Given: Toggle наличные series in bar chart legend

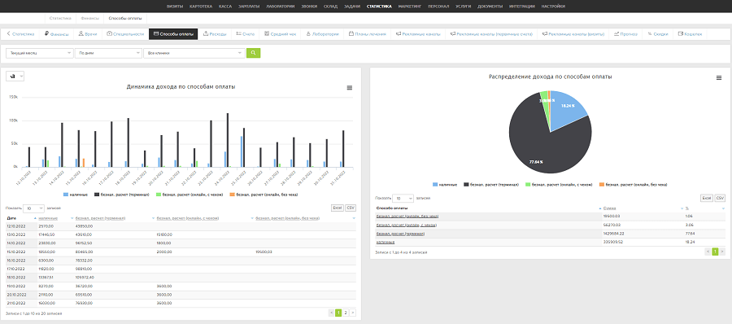Looking at the screenshot, I should coord(75,194).
